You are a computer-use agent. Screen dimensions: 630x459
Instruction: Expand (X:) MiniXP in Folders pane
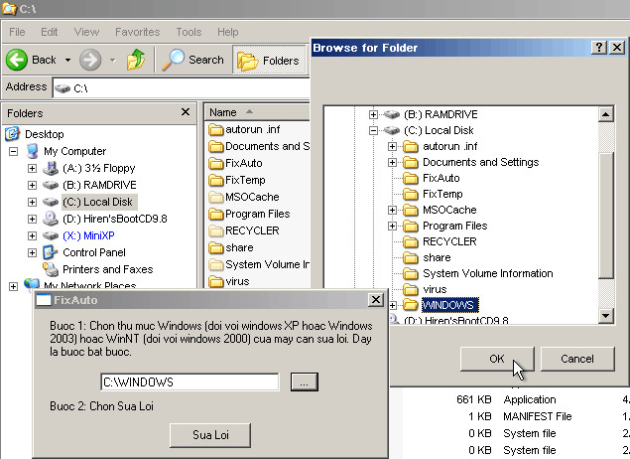pos(32,235)
